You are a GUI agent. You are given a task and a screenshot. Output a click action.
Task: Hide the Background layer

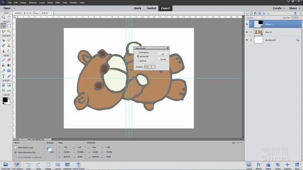pos(247,40)
